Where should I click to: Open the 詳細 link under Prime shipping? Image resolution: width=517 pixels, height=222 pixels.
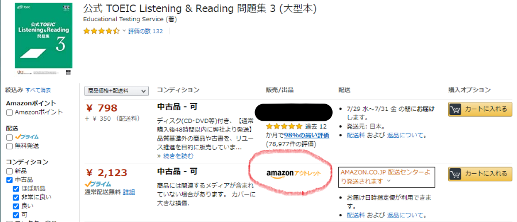[x=129, y=192]
